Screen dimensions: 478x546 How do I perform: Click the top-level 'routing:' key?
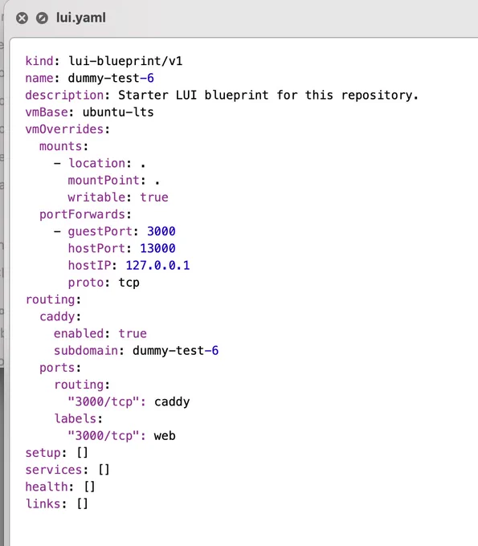pos(53,299)
